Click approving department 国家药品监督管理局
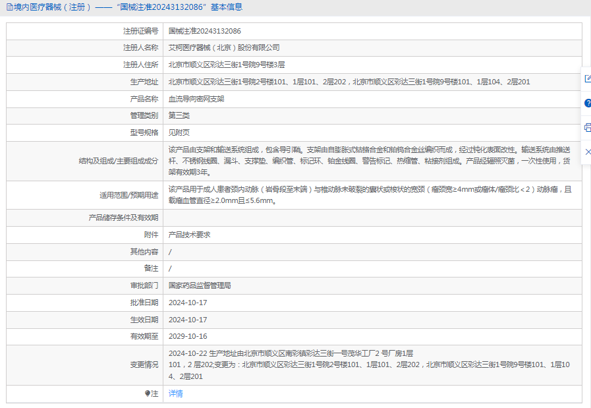Viewport: 591px width, 408px height. pos(200,286)
